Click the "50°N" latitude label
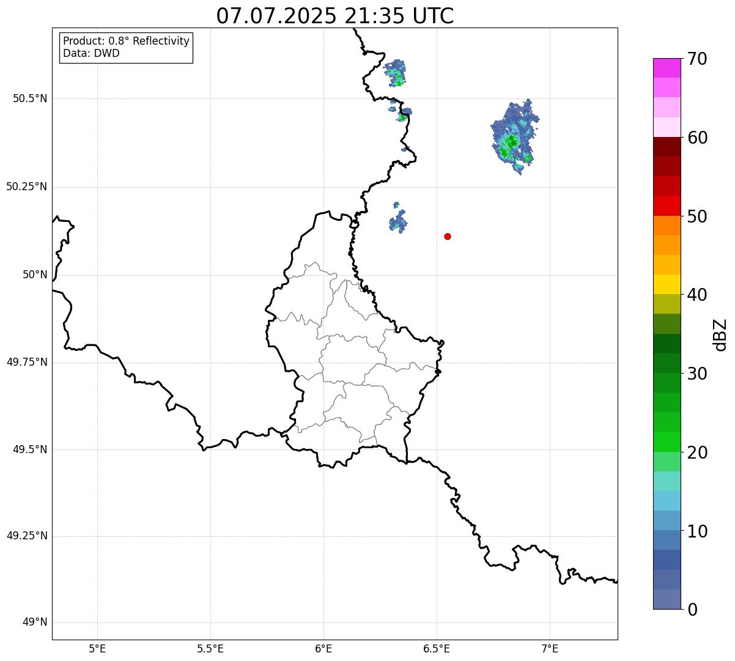735x661 pixels. click(x=35, y=275)
